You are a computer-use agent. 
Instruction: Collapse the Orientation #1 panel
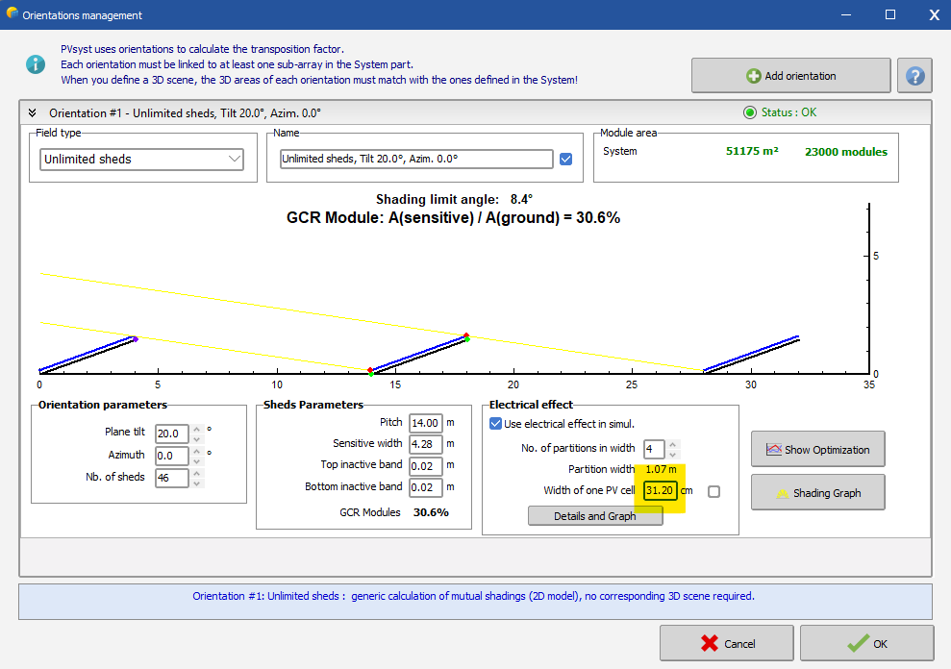pos(32,112)
